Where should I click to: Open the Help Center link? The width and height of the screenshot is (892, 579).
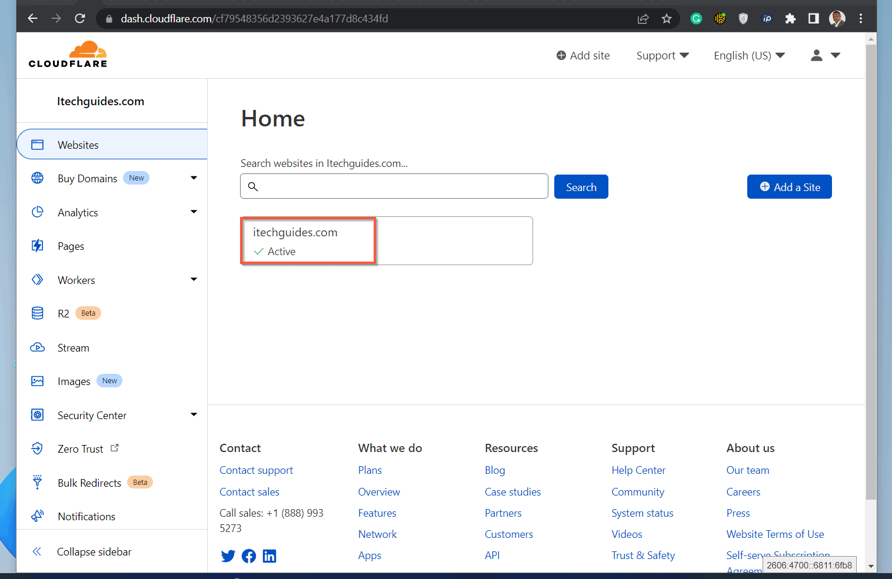tap(638, 470)
